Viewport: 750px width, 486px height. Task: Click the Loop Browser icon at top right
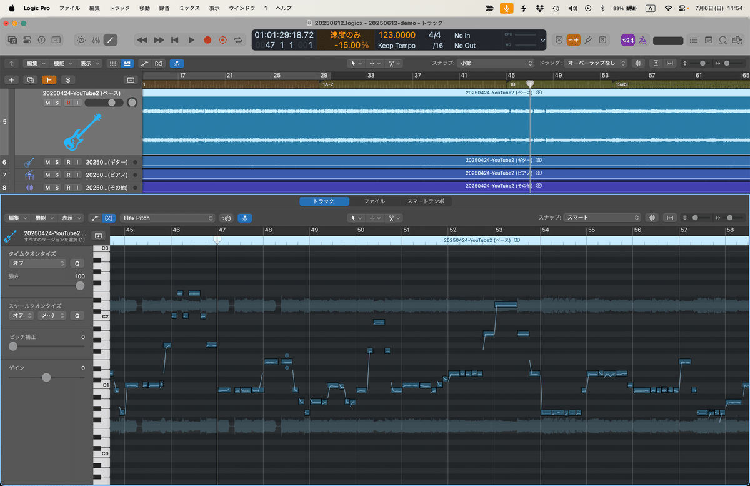[x=723, y=39]
